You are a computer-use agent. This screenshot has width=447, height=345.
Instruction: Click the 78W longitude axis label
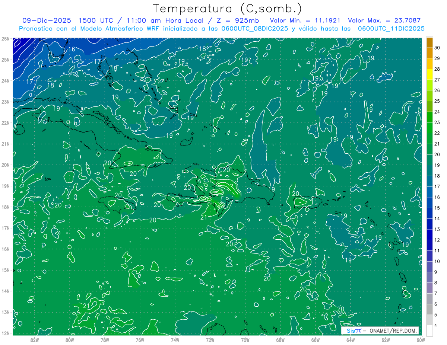[x=105, y=339]
